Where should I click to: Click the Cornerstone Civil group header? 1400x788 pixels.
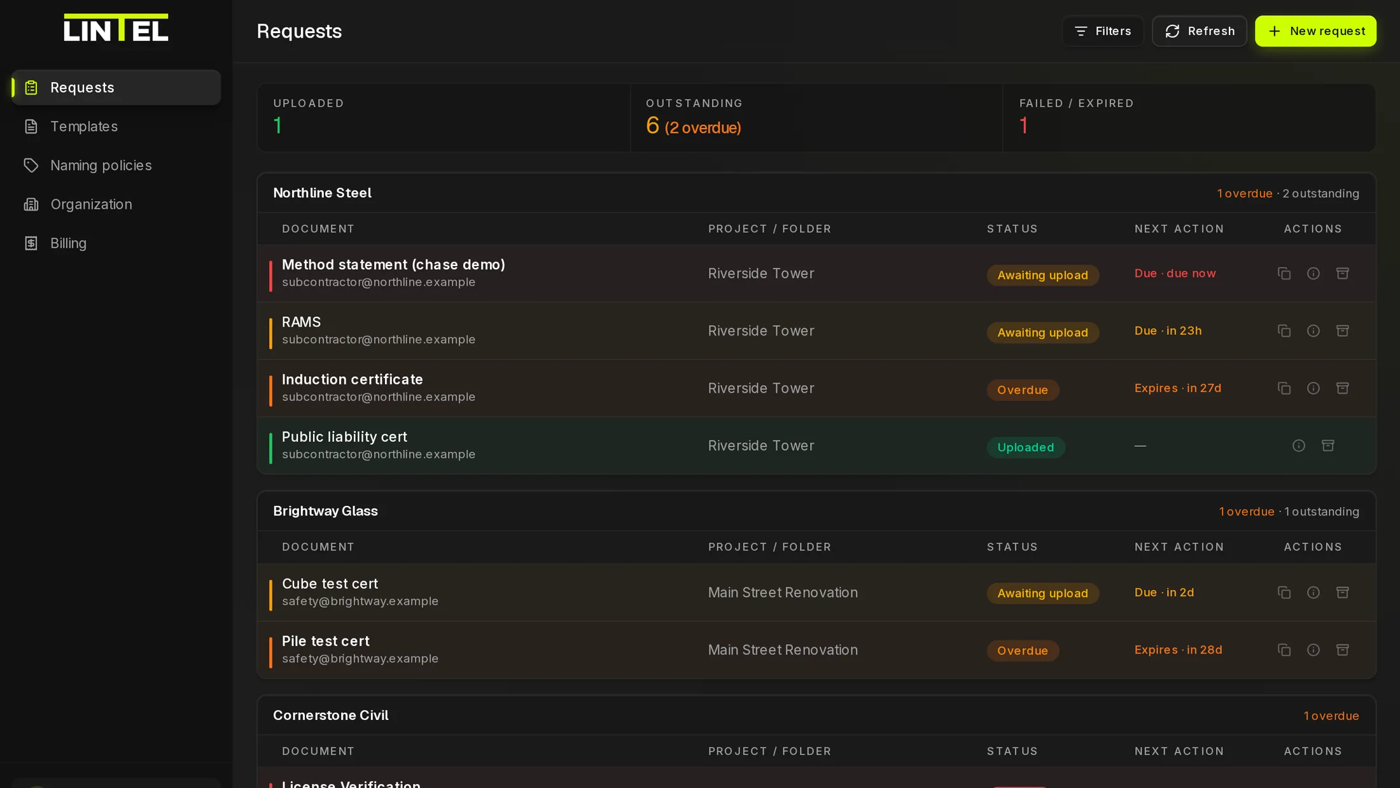point(816,715)
